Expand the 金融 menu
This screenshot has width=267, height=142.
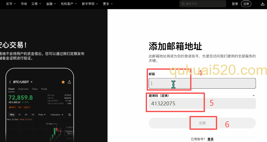[51, 4]
